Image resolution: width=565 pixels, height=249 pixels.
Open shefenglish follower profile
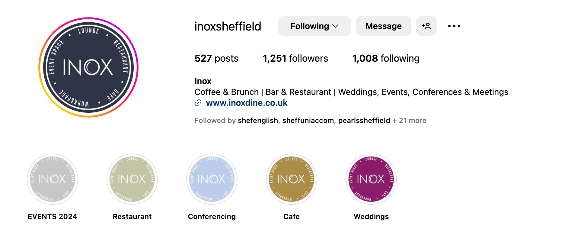point(258,121)
